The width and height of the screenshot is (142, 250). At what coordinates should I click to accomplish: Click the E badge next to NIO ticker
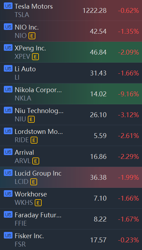(32, 36)
